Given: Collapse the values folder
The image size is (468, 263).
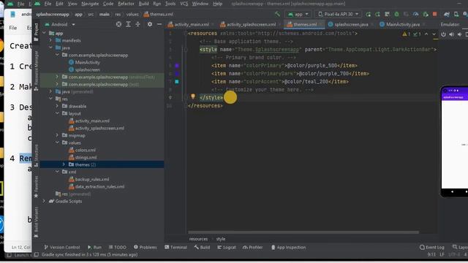Looking at the screenshot, I should [57, 142].
